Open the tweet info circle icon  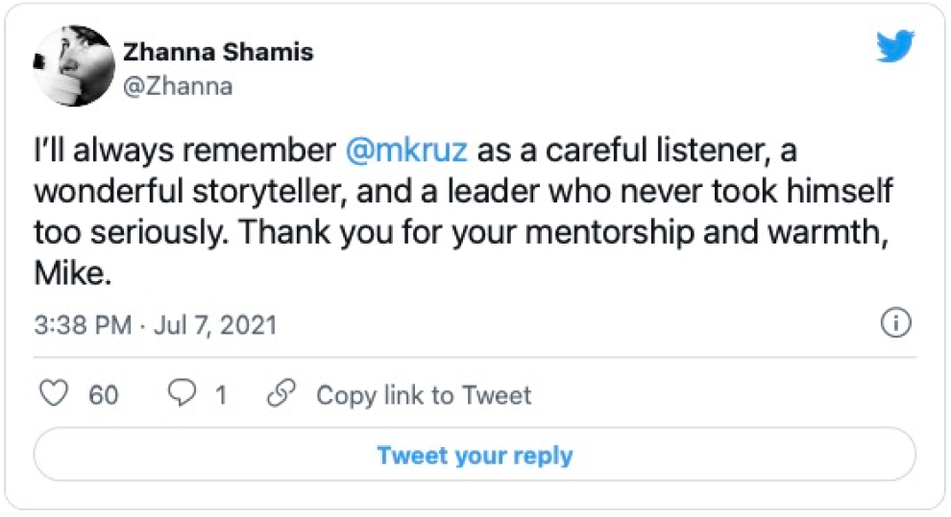click(895, 325)
